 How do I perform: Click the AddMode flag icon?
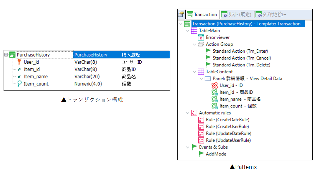(x=201, y=154)
